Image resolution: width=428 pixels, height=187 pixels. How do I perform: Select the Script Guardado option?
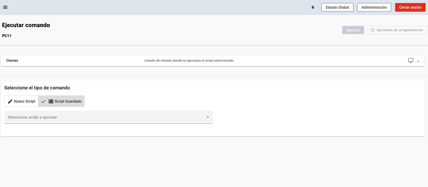tap(61, 101)
